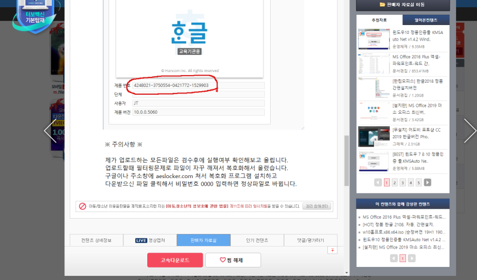Open the [BEST] 윈도우 7 8 10 title link
477x280 pixels.
coord(418,157)
